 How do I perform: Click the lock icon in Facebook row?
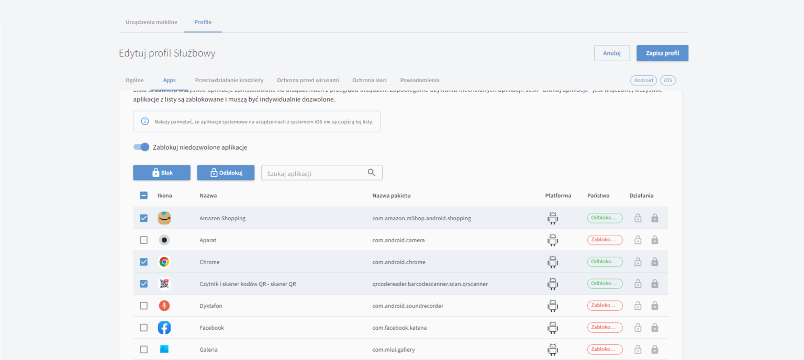pyautogui.click(x=654, y=328)
